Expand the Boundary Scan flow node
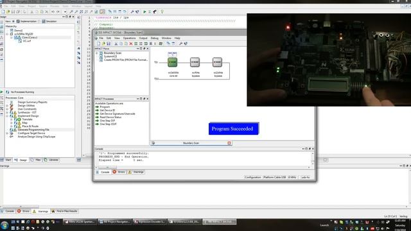The image size is (411, 231). pos(97,53)
